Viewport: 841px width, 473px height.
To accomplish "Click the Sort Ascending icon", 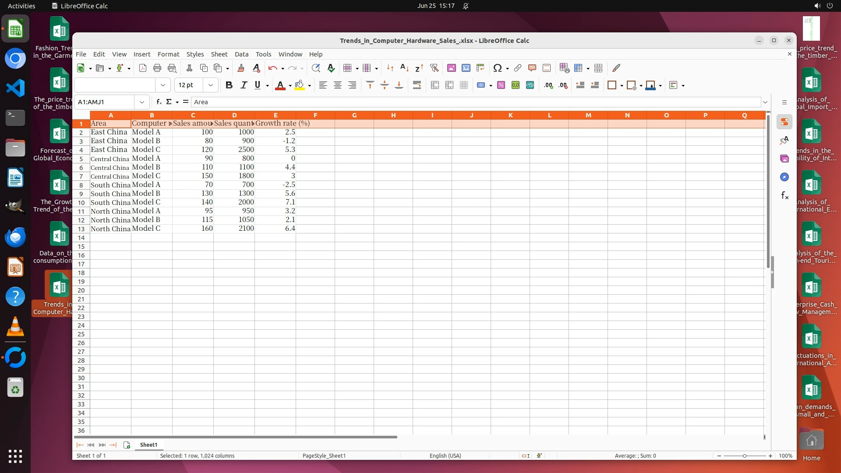I will pos(405,68).
